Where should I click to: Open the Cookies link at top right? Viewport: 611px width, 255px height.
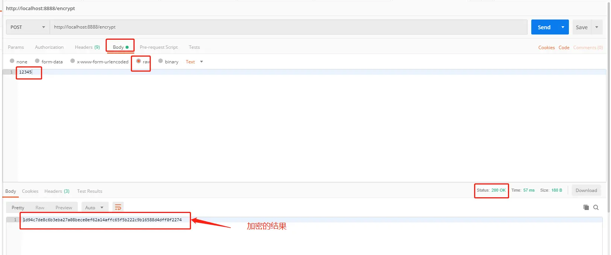pyautogui.click(x=546, y=48)
